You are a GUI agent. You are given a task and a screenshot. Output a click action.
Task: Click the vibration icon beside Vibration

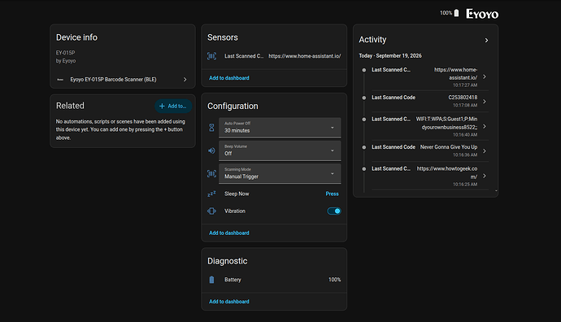211,211
